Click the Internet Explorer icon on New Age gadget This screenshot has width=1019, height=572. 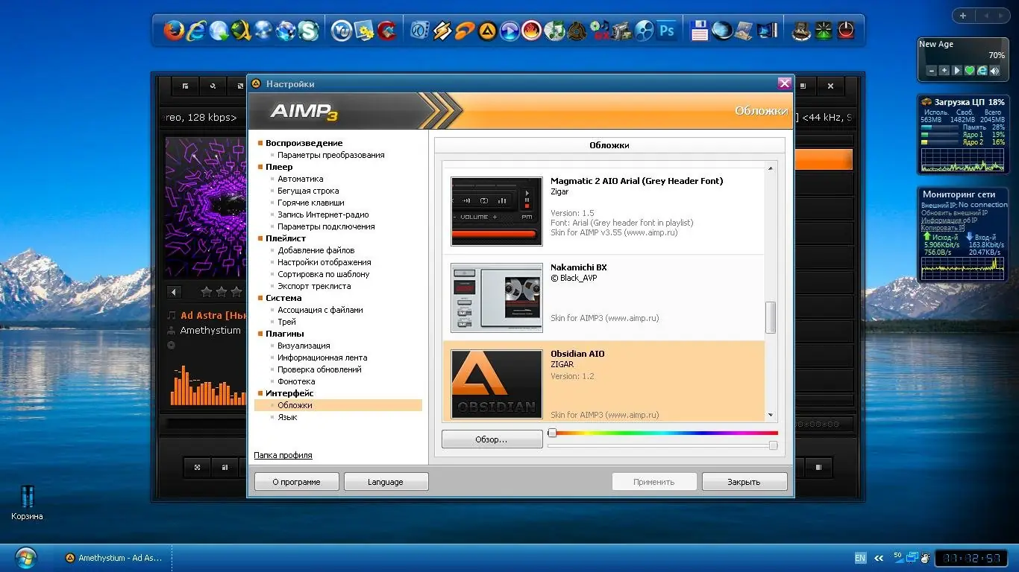click(x=982, y=71)
